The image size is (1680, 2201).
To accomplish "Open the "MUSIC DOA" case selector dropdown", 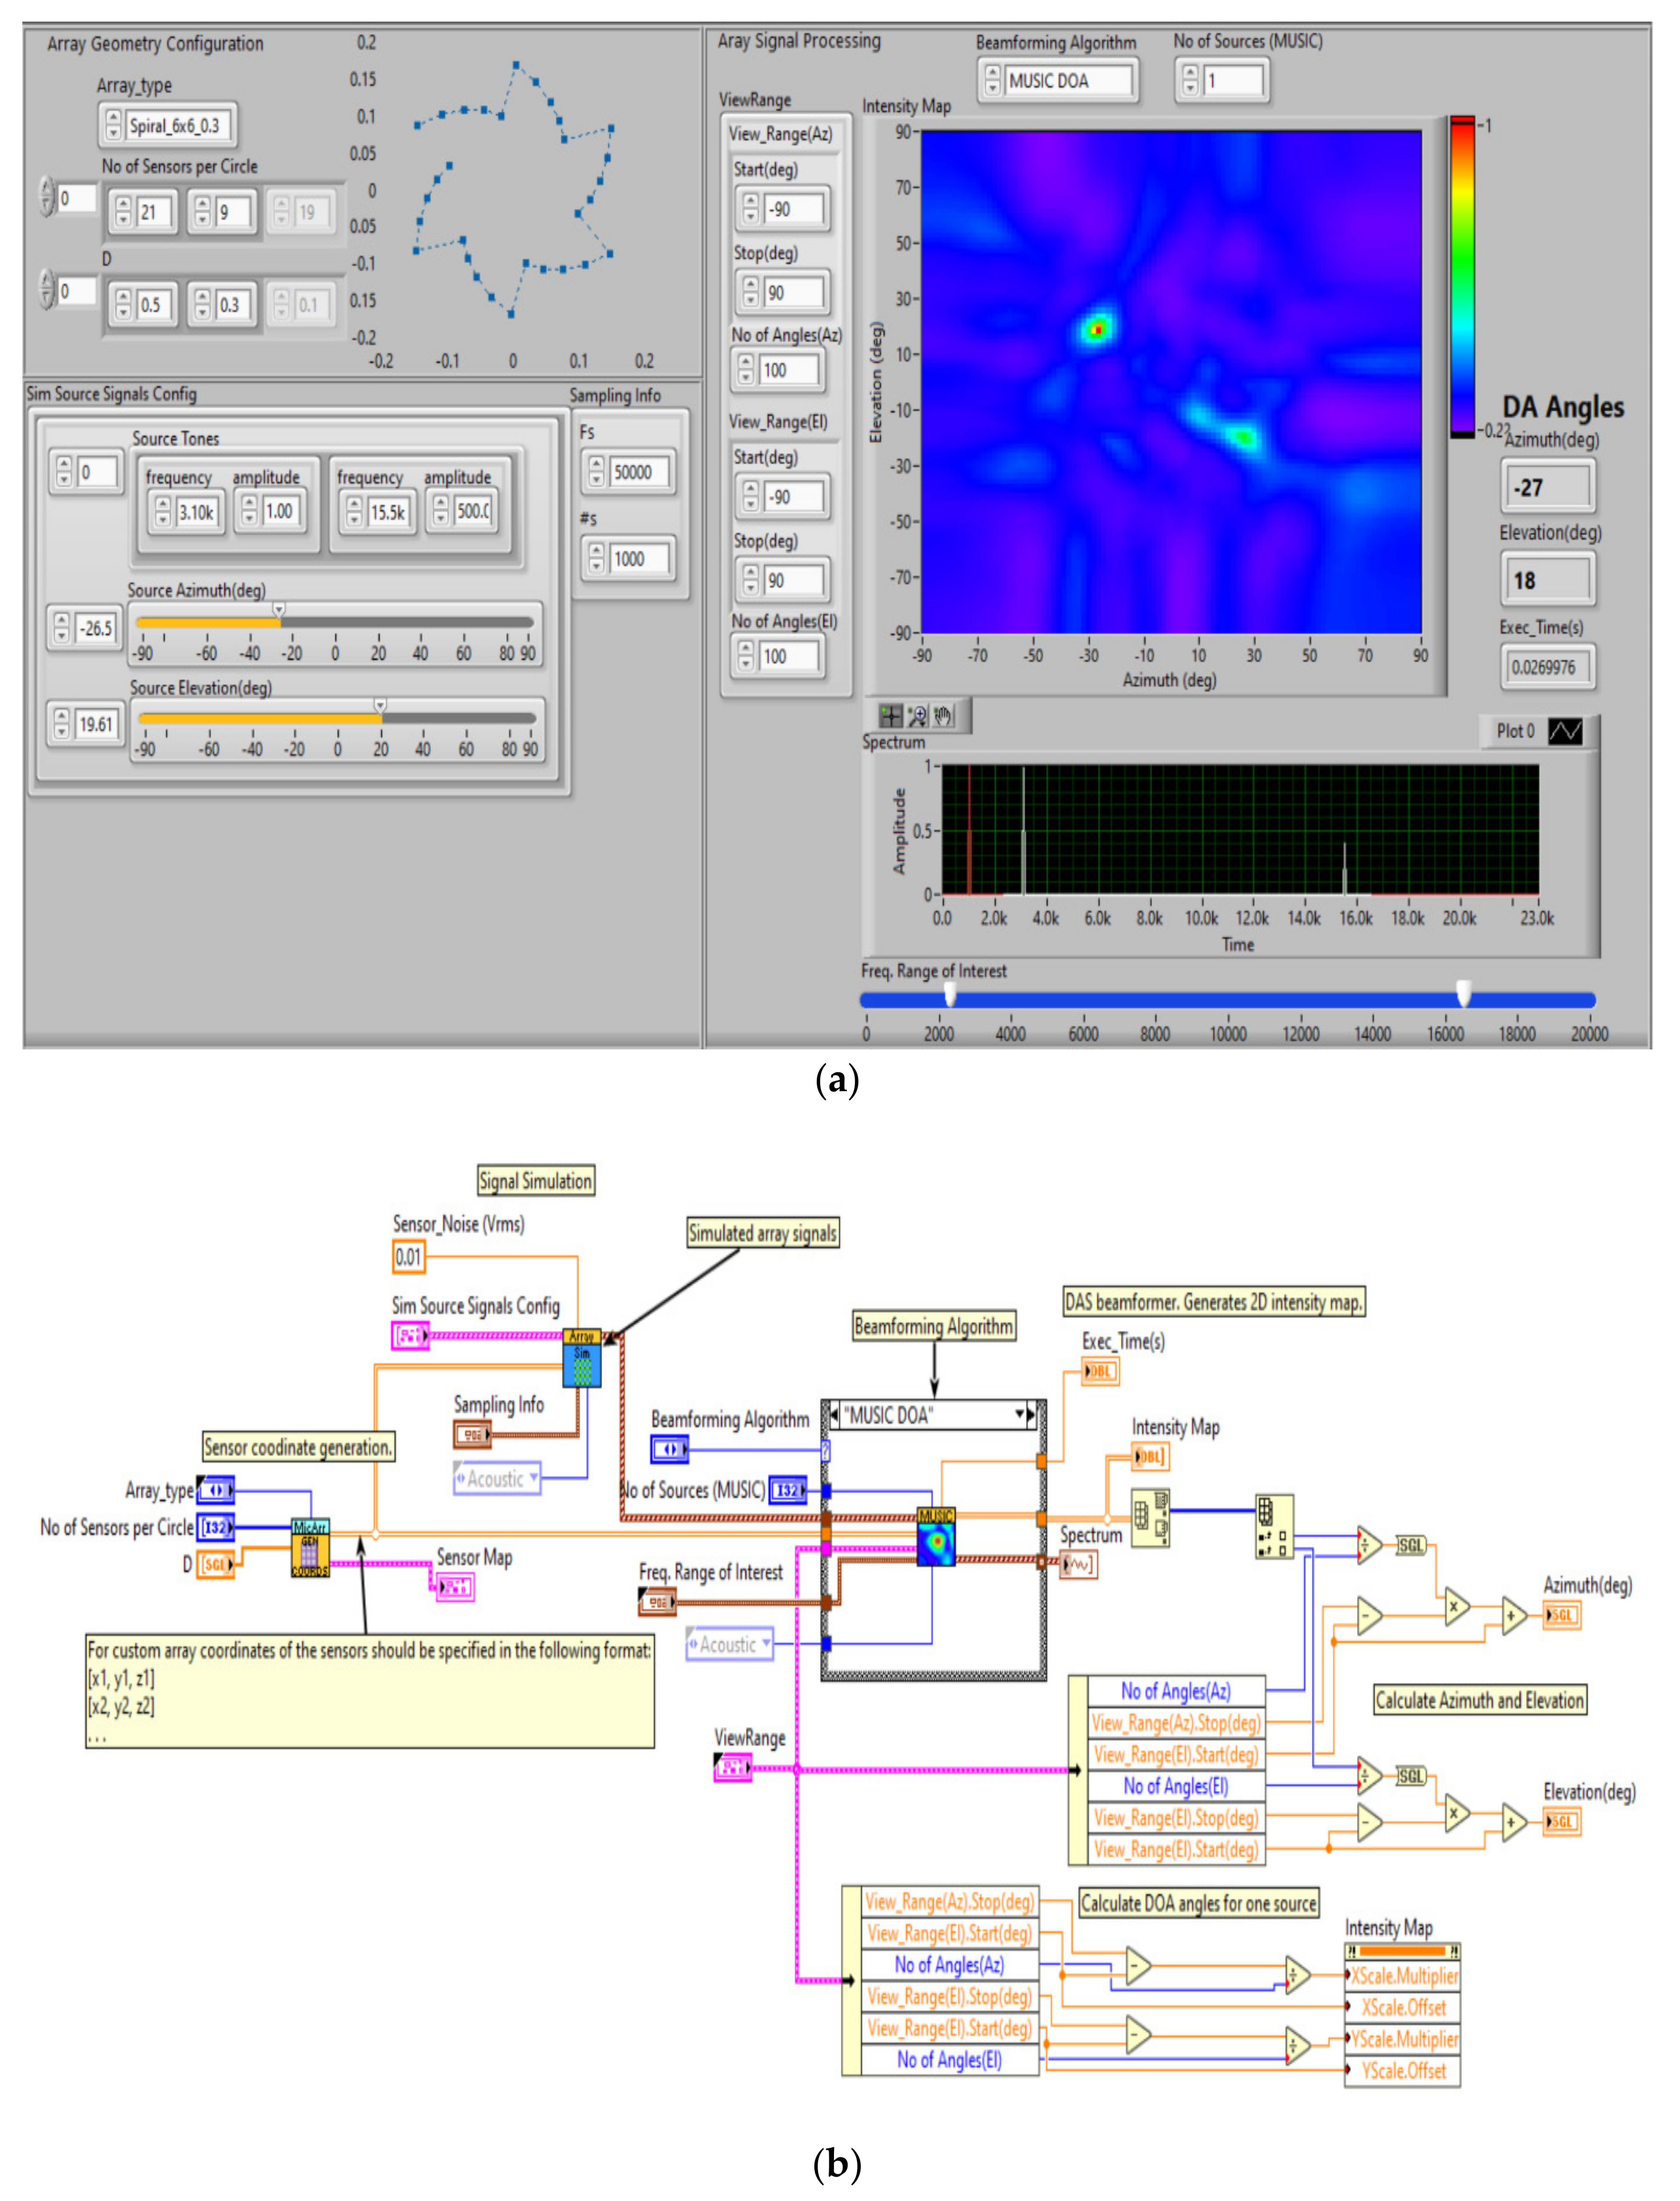I will click(x=1020, y=1414).
